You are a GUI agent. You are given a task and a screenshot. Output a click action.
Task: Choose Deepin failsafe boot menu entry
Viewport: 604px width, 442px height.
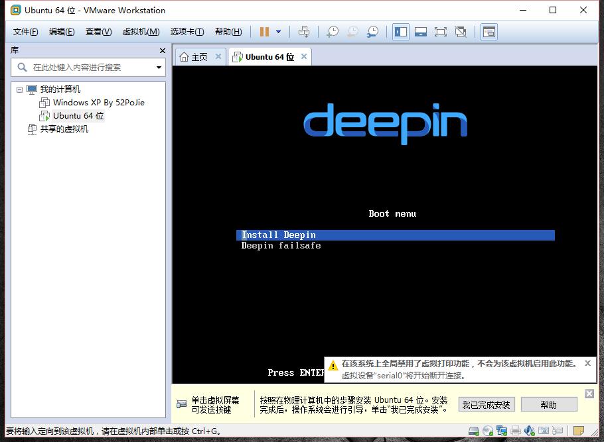281,245
